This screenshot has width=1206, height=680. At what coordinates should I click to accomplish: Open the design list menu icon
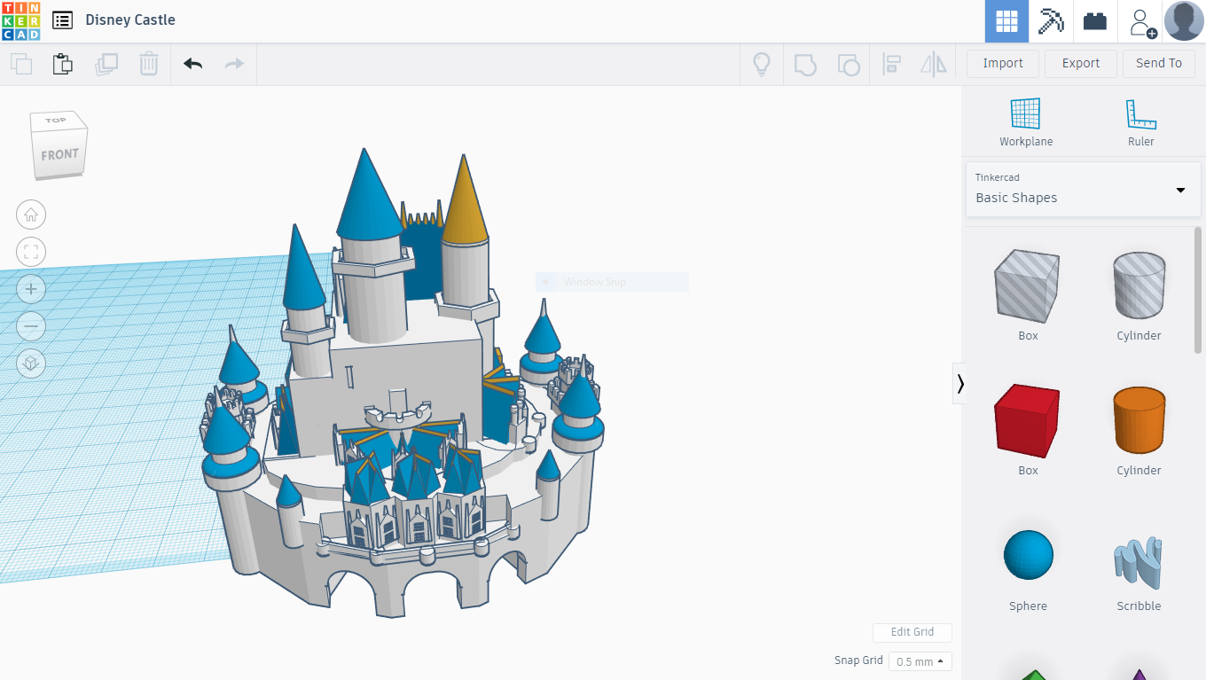(x=62, y=20)
